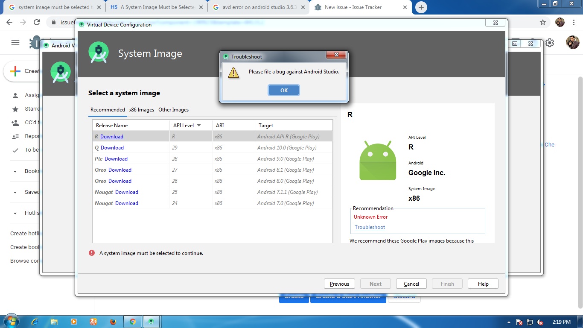Viewport: 583px width, 328px height.
Task: Switch to the Other Images tab
Action: point(173,110)
